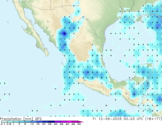Click the "5" legend scale label
Viewport: 162px width, 125px height.
pos(25,124)
